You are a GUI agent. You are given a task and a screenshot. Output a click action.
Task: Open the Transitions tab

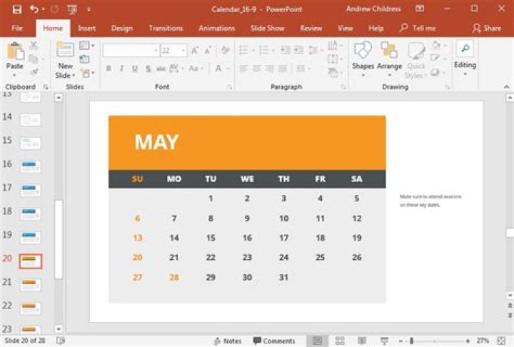point(166,29)
